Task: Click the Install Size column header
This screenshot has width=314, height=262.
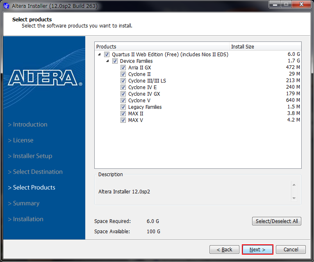Action: pyautogui.click(x=265, y=46)
